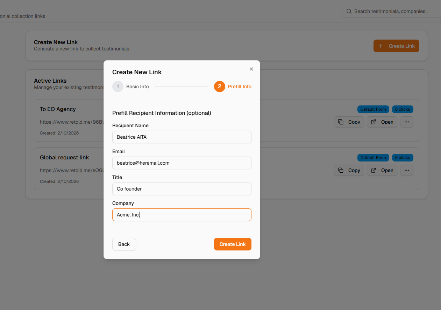Select the Prefill Info step indicator
441x310 pixels.
coord(233,87)
